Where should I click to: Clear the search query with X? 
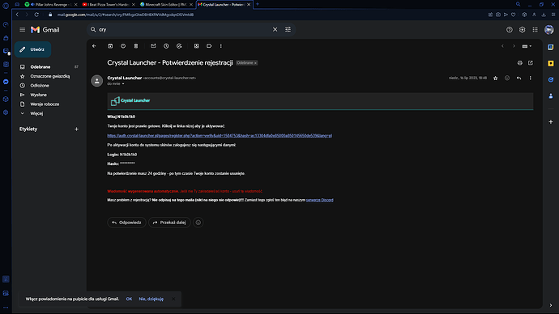[275, 30]
